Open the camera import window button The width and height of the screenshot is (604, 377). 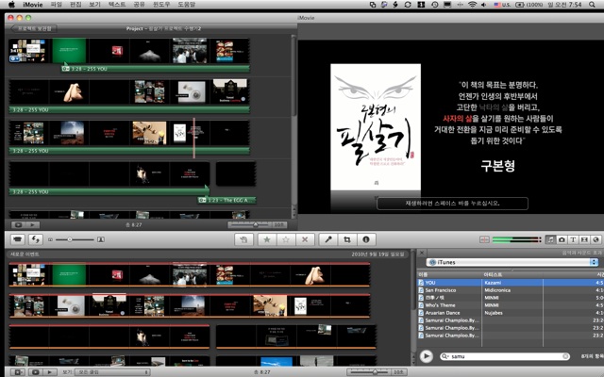pyautogui.click(x=17, y=239)
